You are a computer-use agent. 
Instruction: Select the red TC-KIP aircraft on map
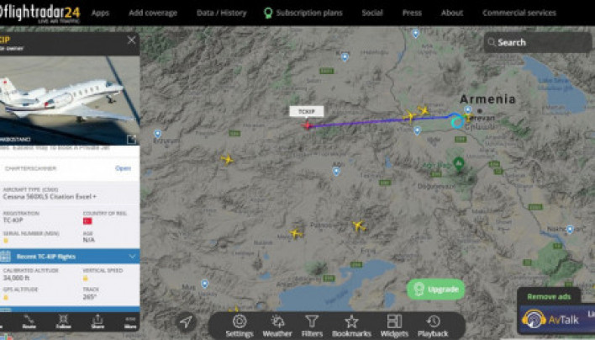(307, 125)
